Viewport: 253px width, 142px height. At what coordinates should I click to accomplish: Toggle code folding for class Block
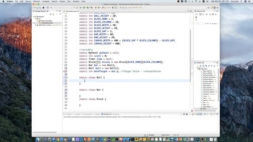click(68, 99)
